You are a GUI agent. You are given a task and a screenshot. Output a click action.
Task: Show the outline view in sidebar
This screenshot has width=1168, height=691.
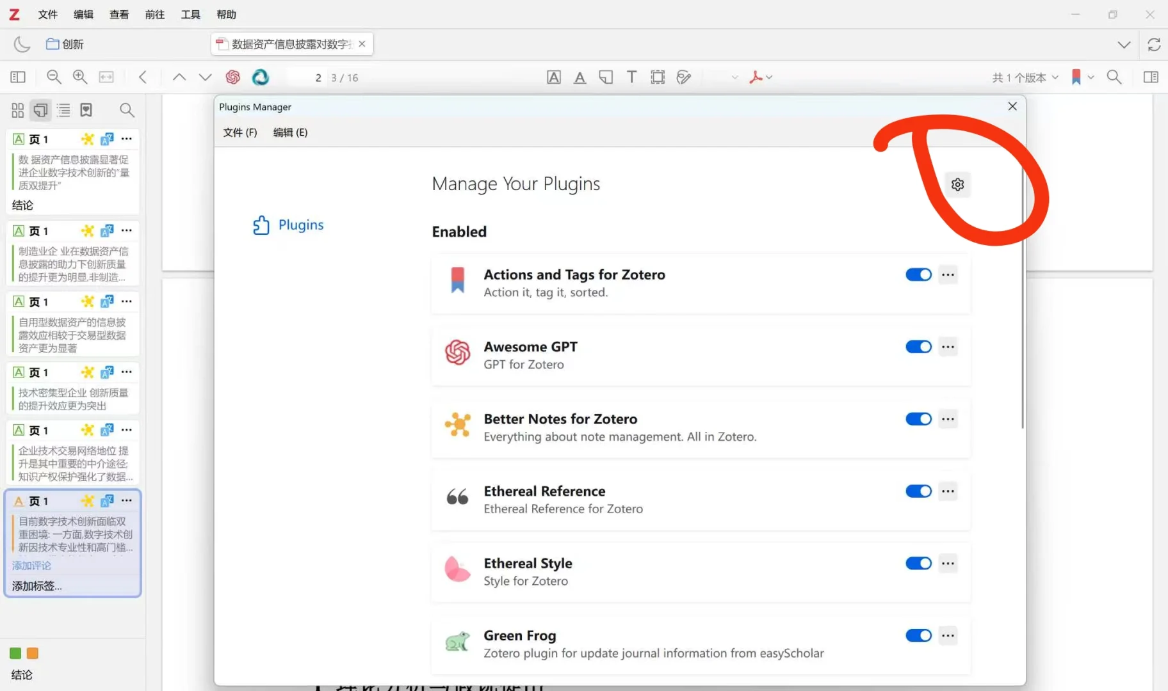pos(63,111)
